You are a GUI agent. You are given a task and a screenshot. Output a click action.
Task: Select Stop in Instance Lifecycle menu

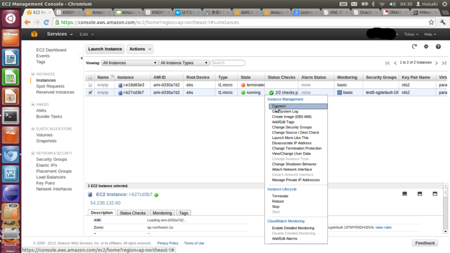click(276, 207)
